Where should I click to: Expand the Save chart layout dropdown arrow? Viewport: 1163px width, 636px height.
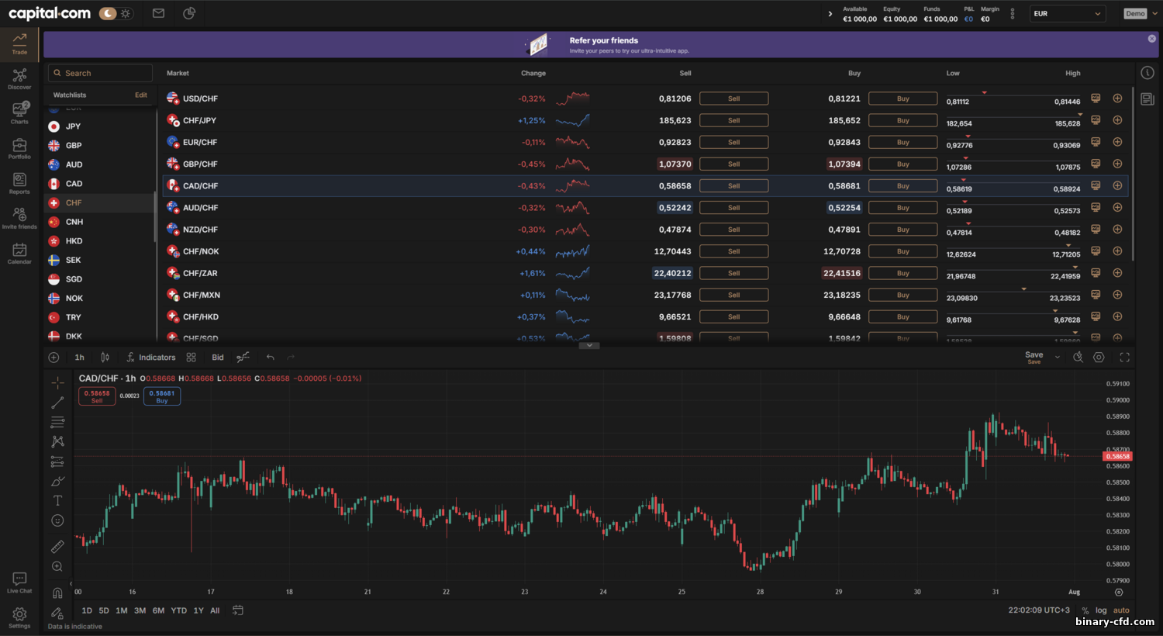pos(1058,358)
